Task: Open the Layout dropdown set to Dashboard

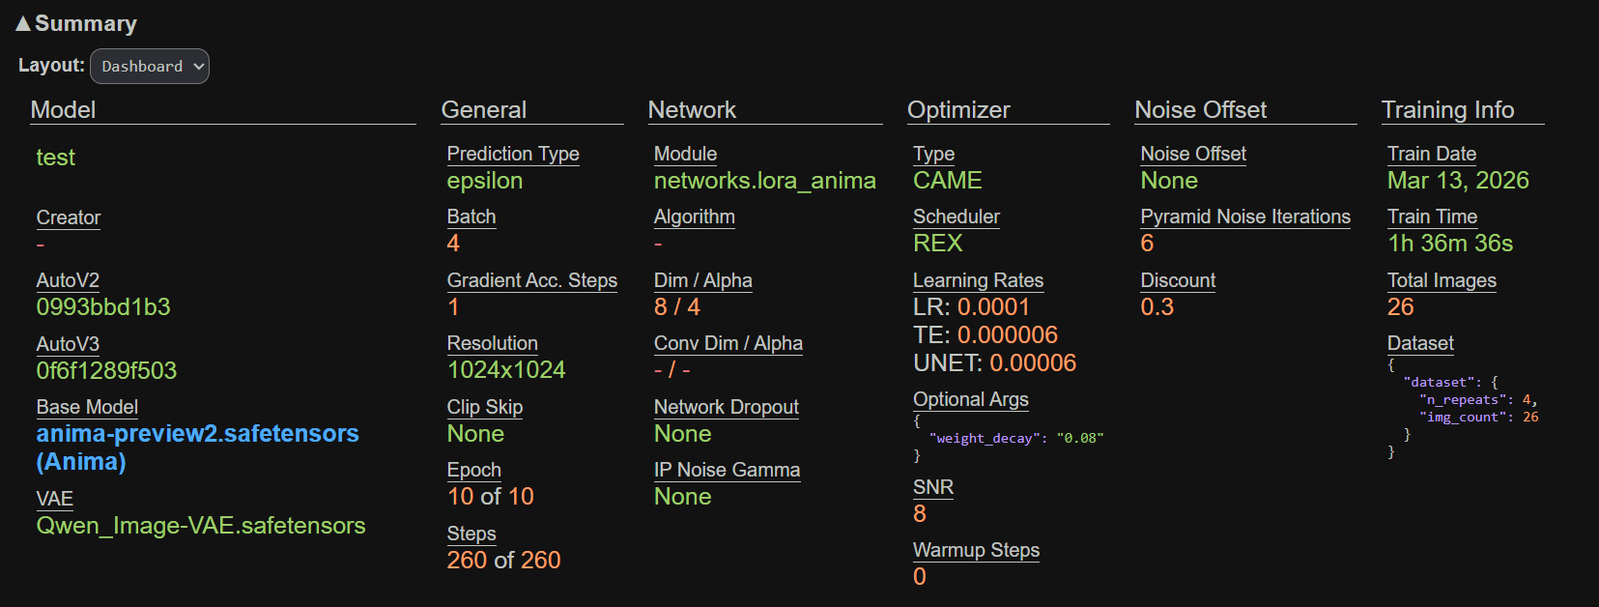Action: coord(150,66)
